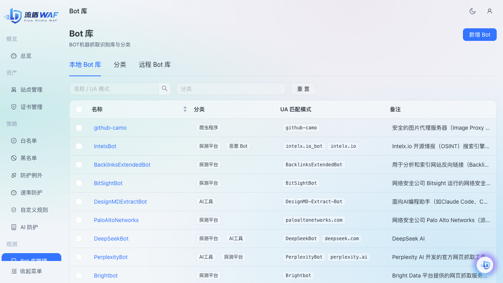The height and width of the screenshot is (283, 503).
Task: Click the 站点管理 sidebar icon
Action: point(14,90)
